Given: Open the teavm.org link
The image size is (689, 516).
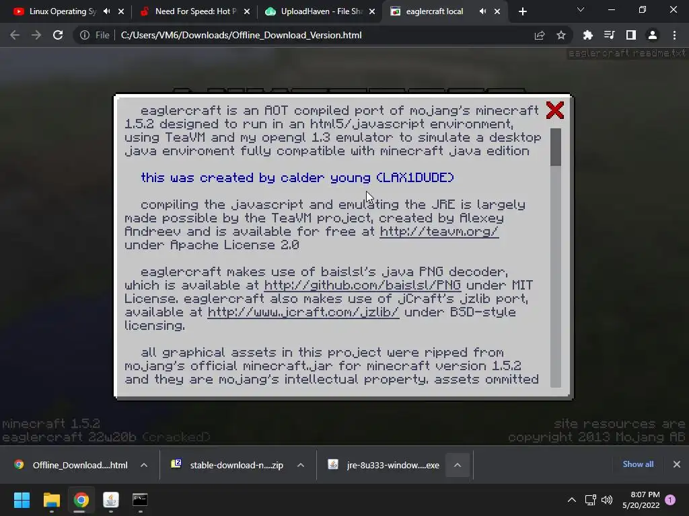Looking at the screenshot, I should coord(439,231).
